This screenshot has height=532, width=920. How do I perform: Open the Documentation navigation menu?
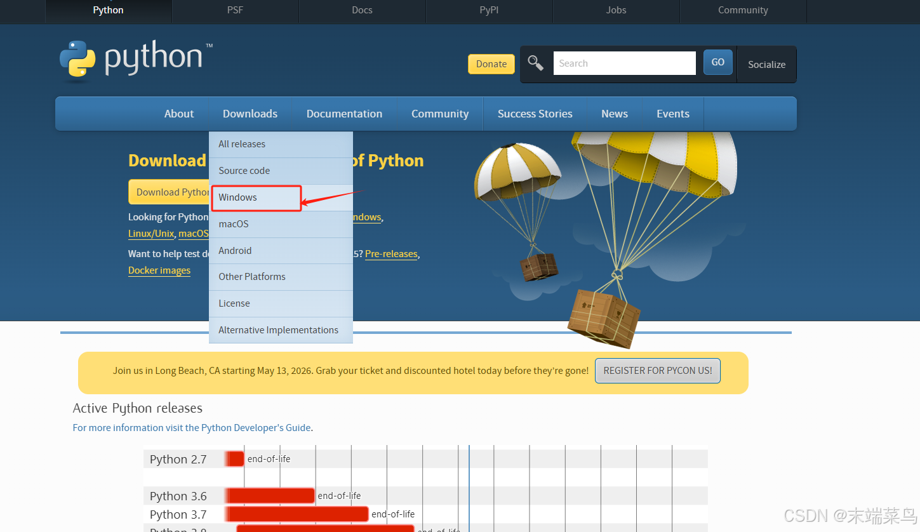[x=344, y=114]
